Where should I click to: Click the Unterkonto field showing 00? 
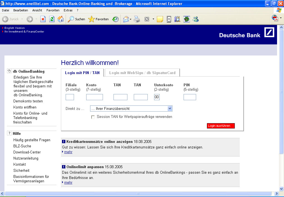157,97
